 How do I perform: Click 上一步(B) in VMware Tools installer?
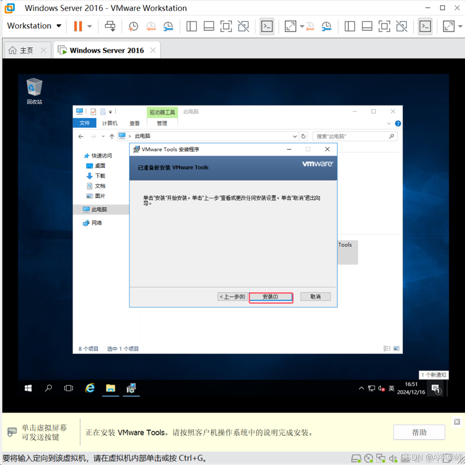coord(232,296)
